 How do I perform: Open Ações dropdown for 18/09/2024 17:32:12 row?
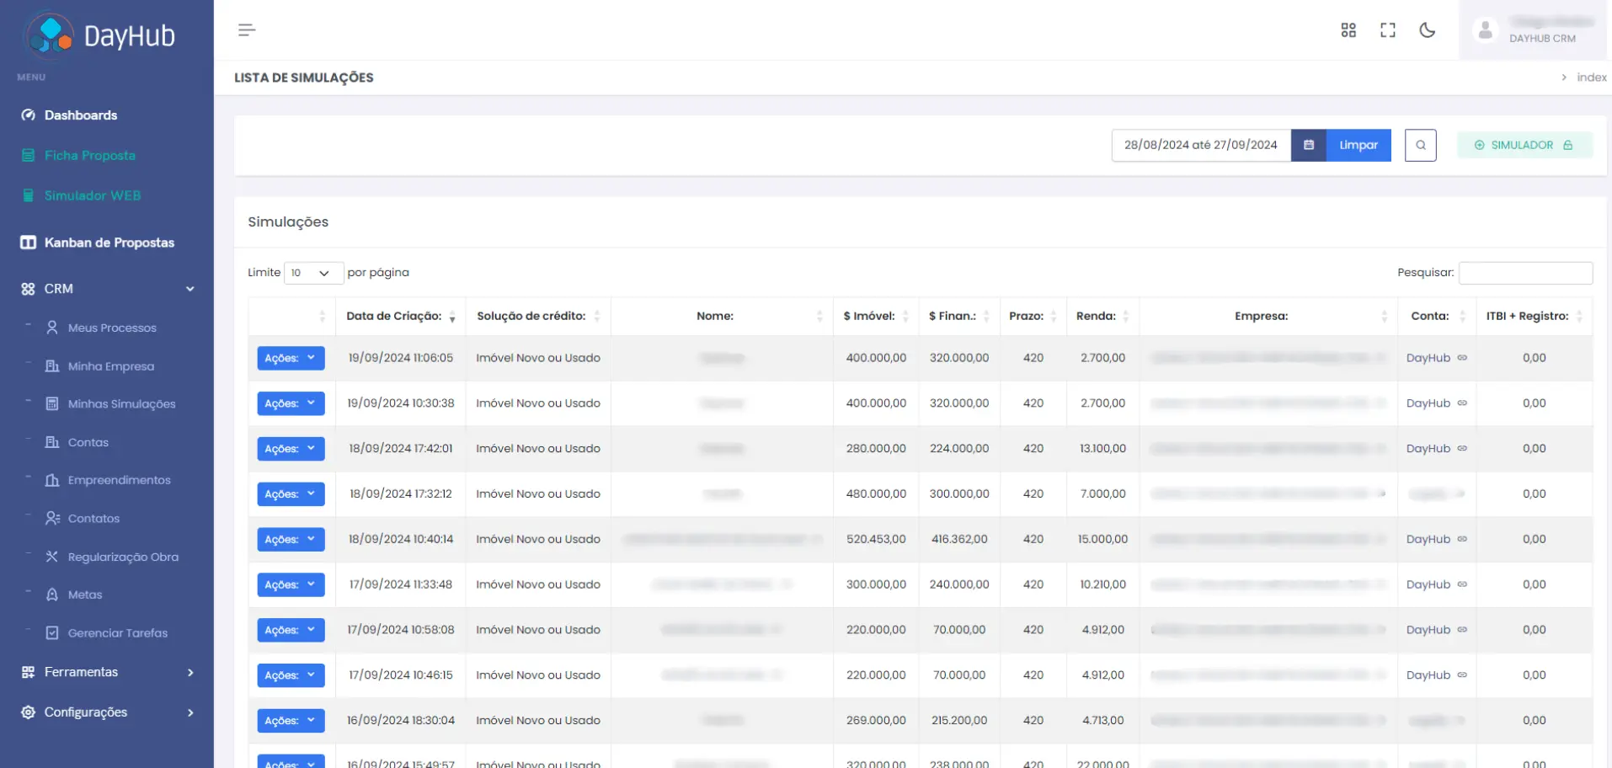(x=291, y=494)
